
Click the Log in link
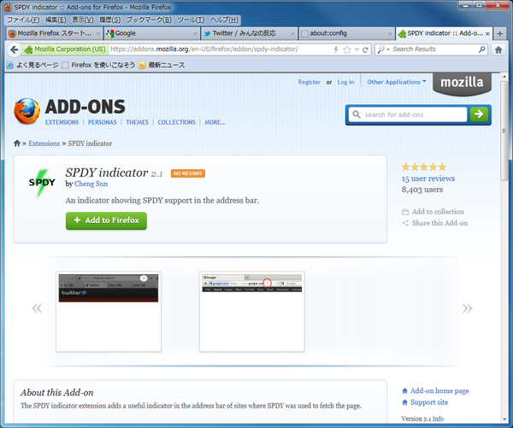click(345, 82)
